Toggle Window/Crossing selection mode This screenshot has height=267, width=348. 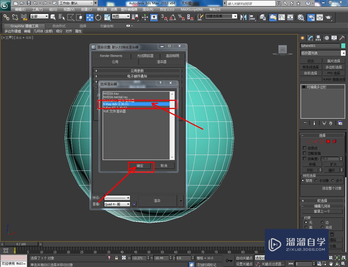pos(79,17)
